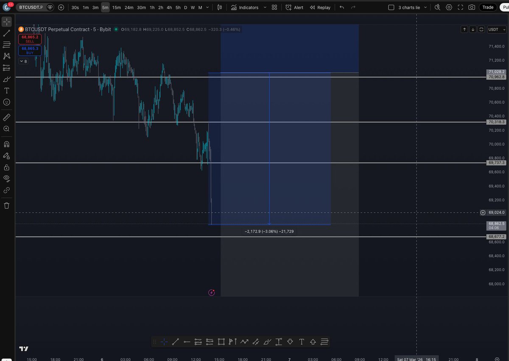This screenshot has height=361, width=509.
Task: Open the layout setup square icon
Action: [x=391, y=7]
